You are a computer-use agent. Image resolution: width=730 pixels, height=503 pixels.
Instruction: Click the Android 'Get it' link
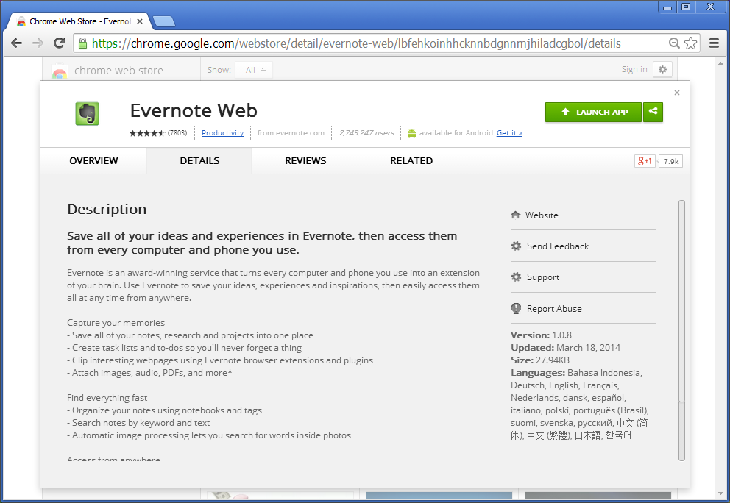coord(509,133)
